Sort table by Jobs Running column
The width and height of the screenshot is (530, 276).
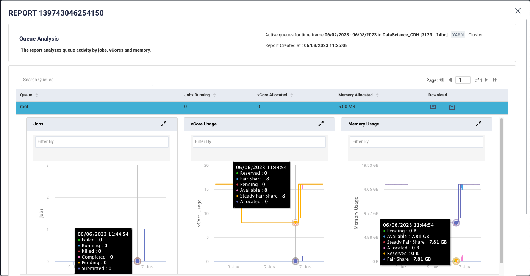click(x=214, y=95)
